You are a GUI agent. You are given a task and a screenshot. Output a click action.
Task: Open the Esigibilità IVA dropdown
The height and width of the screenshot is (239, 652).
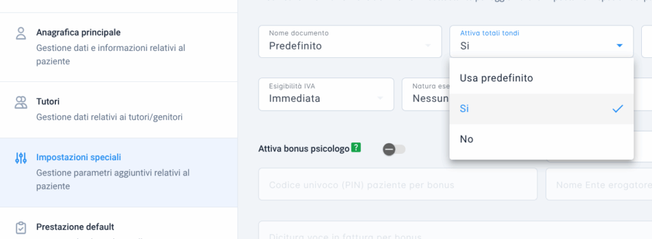click(326, 94)
